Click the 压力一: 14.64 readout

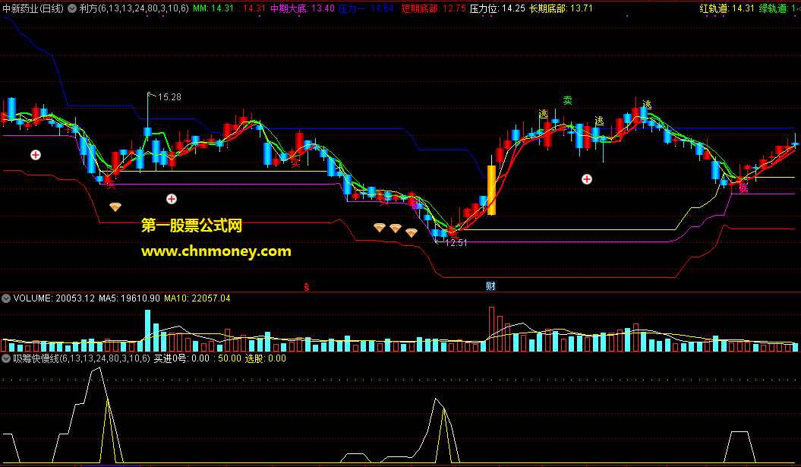pyautogui.click(x=366, y=8)
